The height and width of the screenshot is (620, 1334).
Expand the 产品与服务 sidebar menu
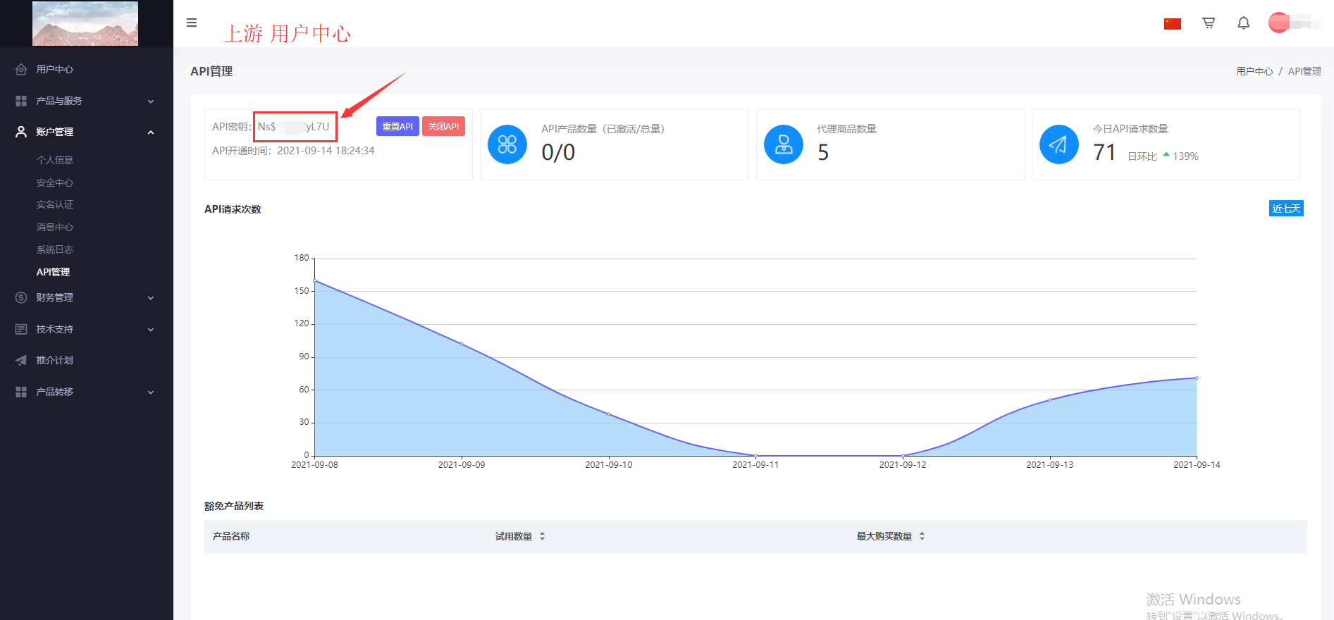tap(86, 101)
